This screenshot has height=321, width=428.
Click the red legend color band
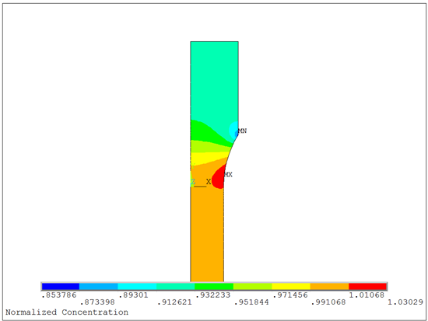[x=367, y=287]
